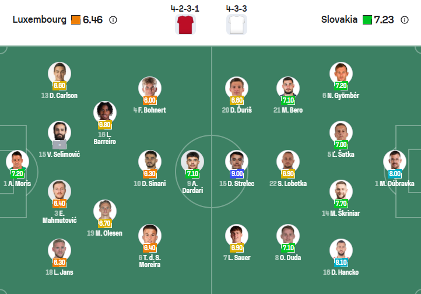Click Slovakia white jersey icon
The height and width of the screenshot is (294, 421).
click(x=236, y=24)
